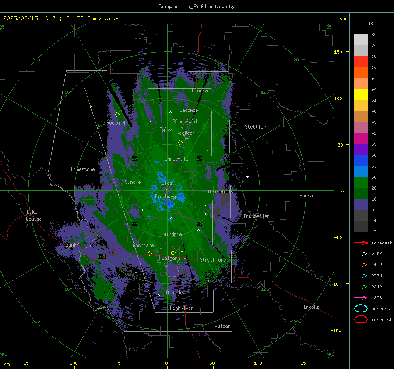The width and height of the screenshot is (394, 369).
Task: Click the yellow diamond marker below RedDeer
Action: click(x=180, y=143)
